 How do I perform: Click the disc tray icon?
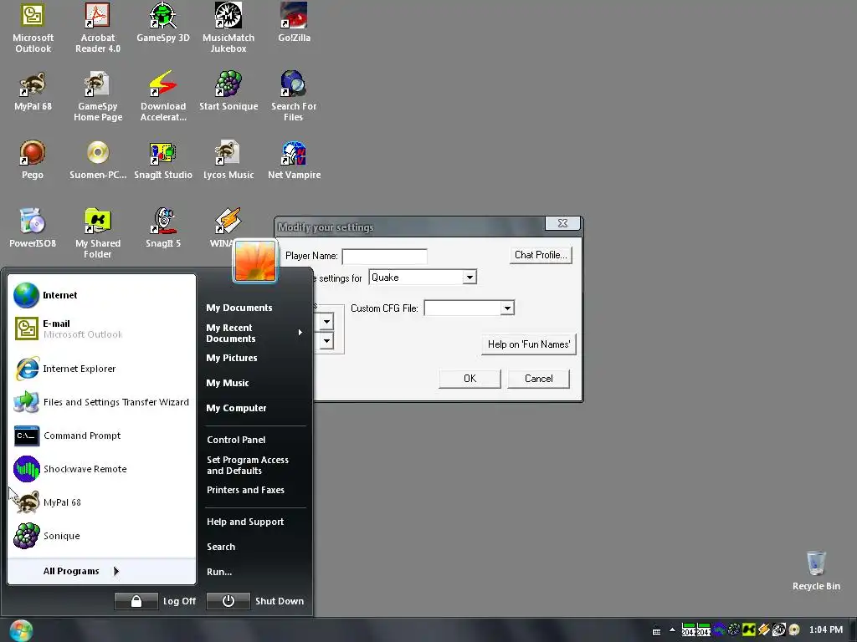click(793, 630)
